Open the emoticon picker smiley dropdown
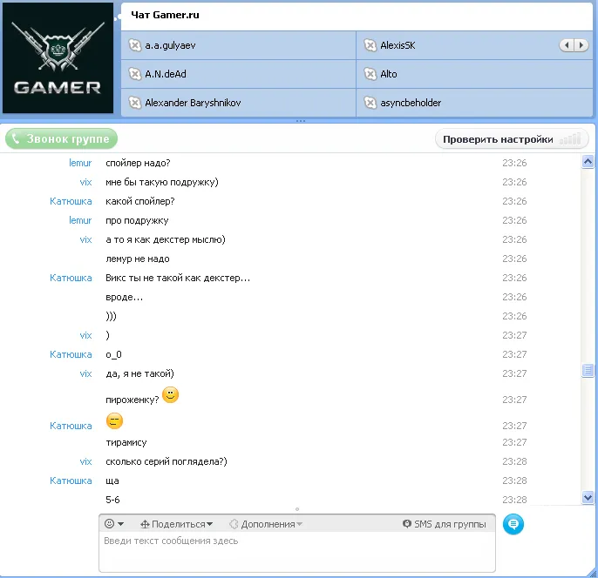Viewport: 598px width, 578px height. (x=114, y=524)
